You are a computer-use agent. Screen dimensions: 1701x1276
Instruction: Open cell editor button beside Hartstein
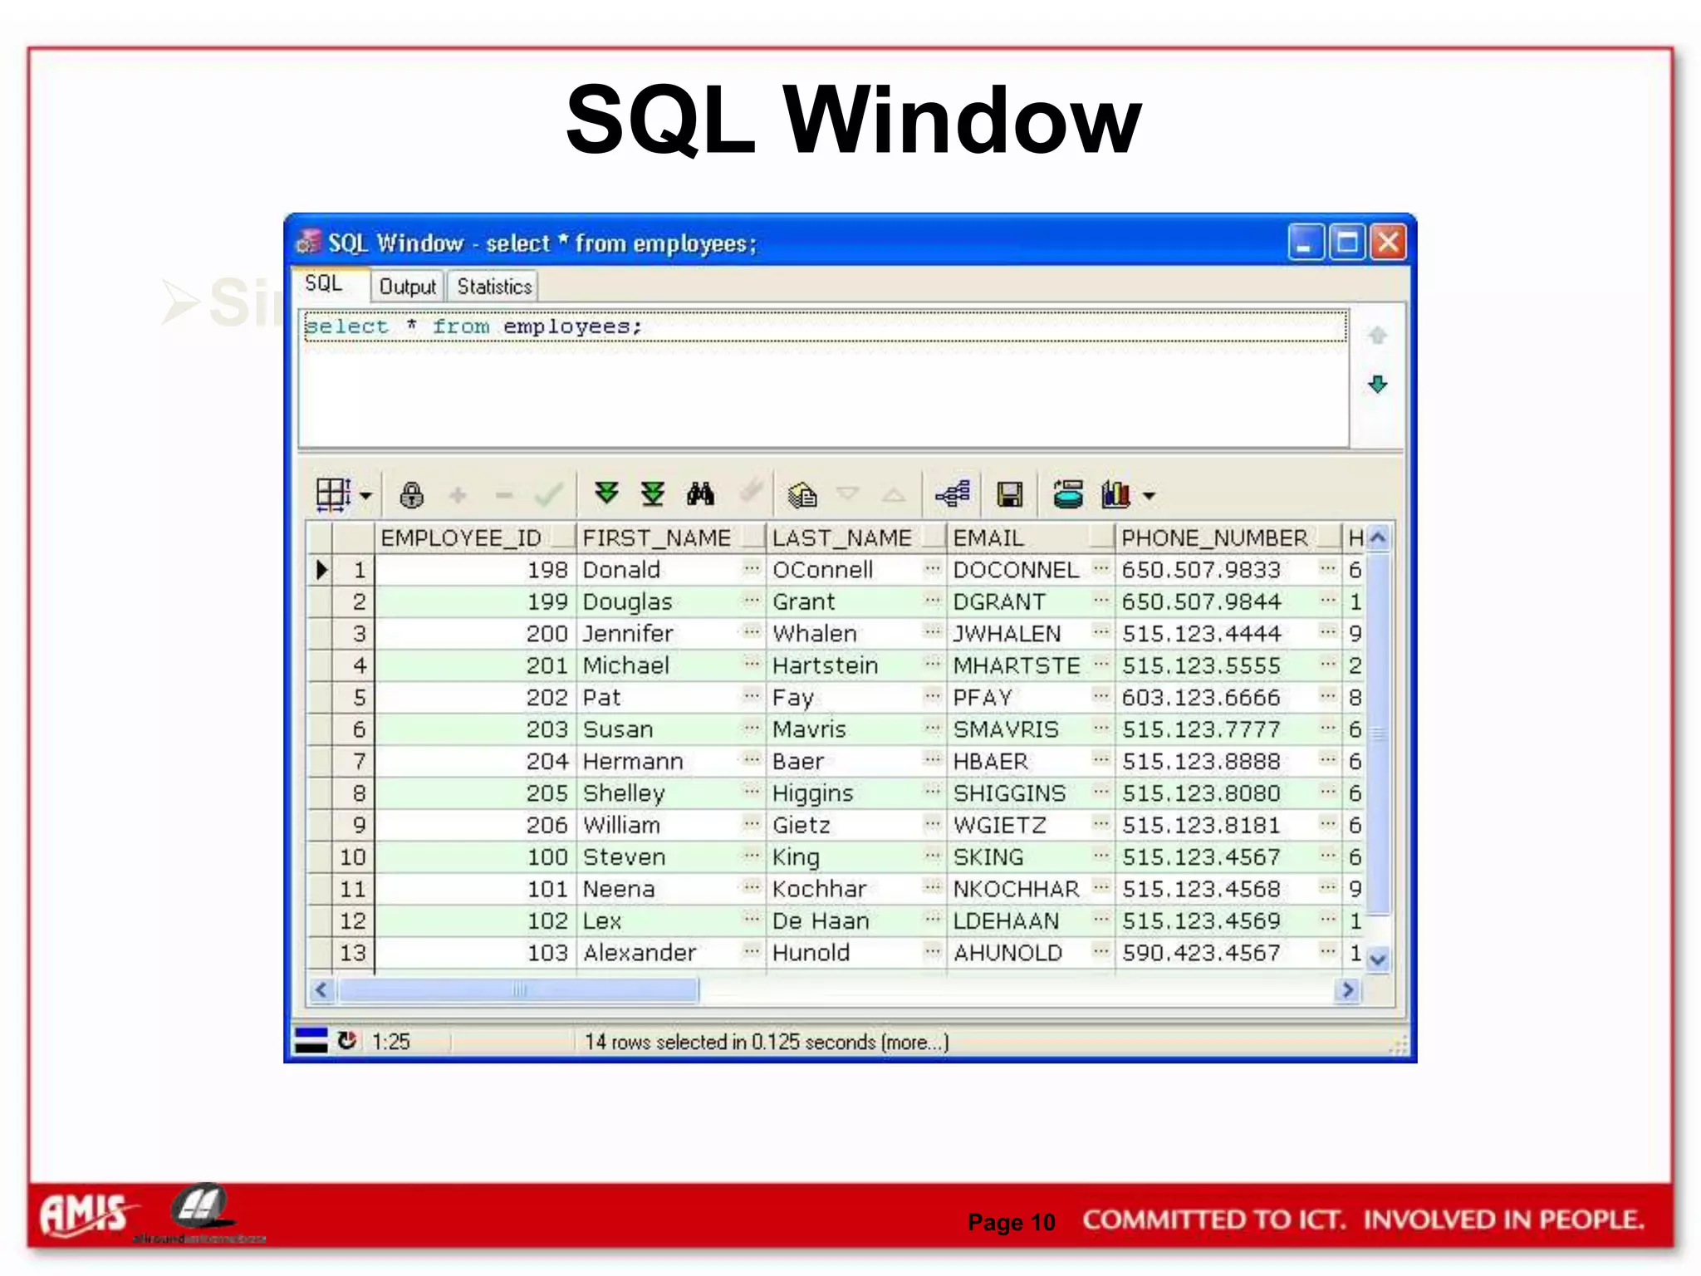[933, 665]
